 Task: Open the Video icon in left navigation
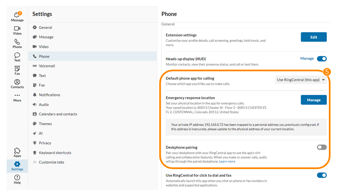click(x=17, y=29)
